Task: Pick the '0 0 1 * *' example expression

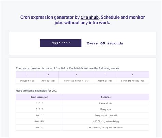Action: point(39,127)
